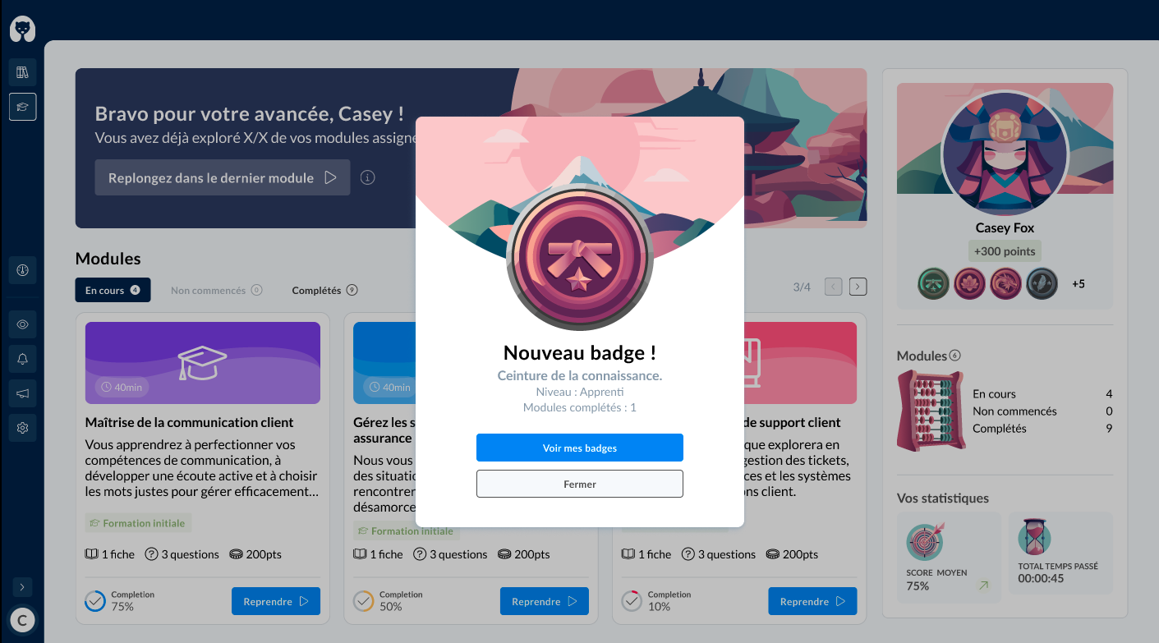Open the library books icon in sidebar
The height and width of the screenshot is (643, 1159).
pyautogui.click(x=22, y=72)
